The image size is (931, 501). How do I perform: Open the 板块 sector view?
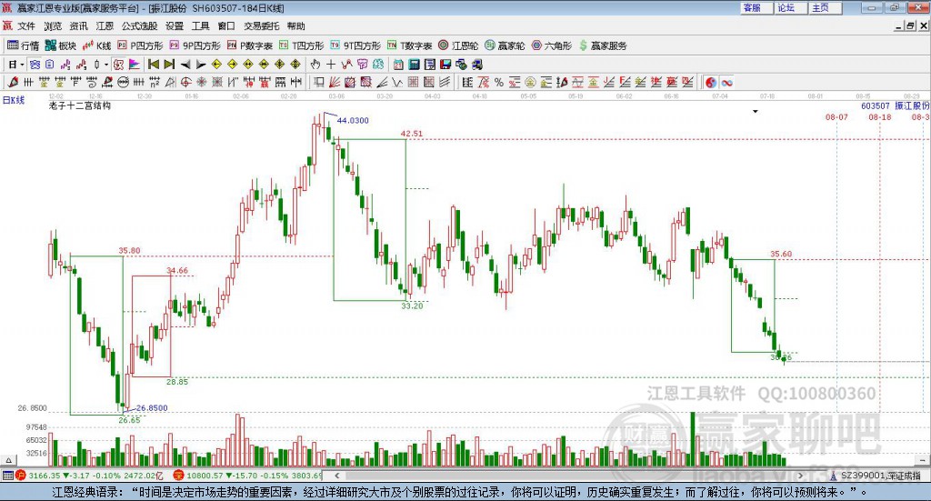(61, 45)
